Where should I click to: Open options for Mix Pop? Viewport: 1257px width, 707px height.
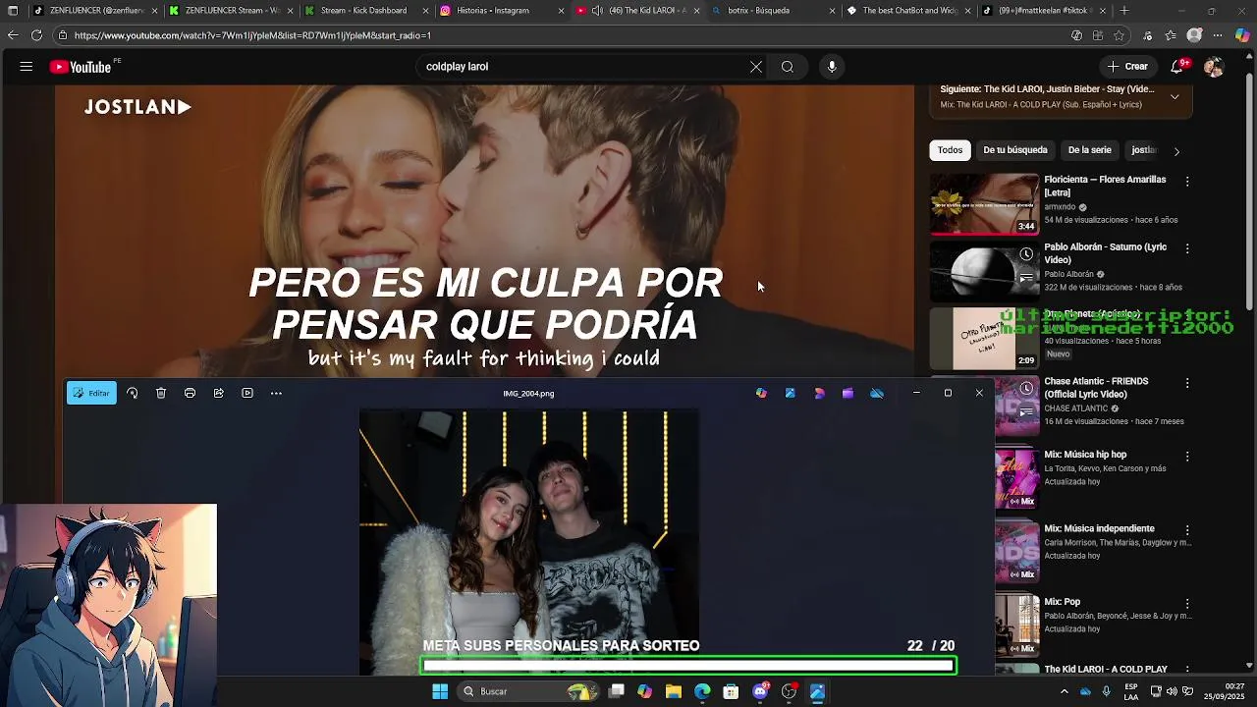pyautogui.click(x=1187, y=604)
